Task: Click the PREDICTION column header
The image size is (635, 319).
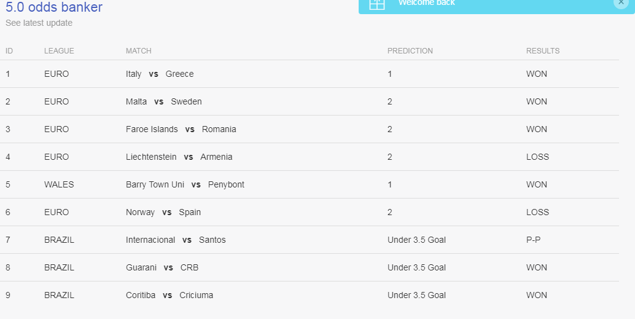Action: click(410, 51)
